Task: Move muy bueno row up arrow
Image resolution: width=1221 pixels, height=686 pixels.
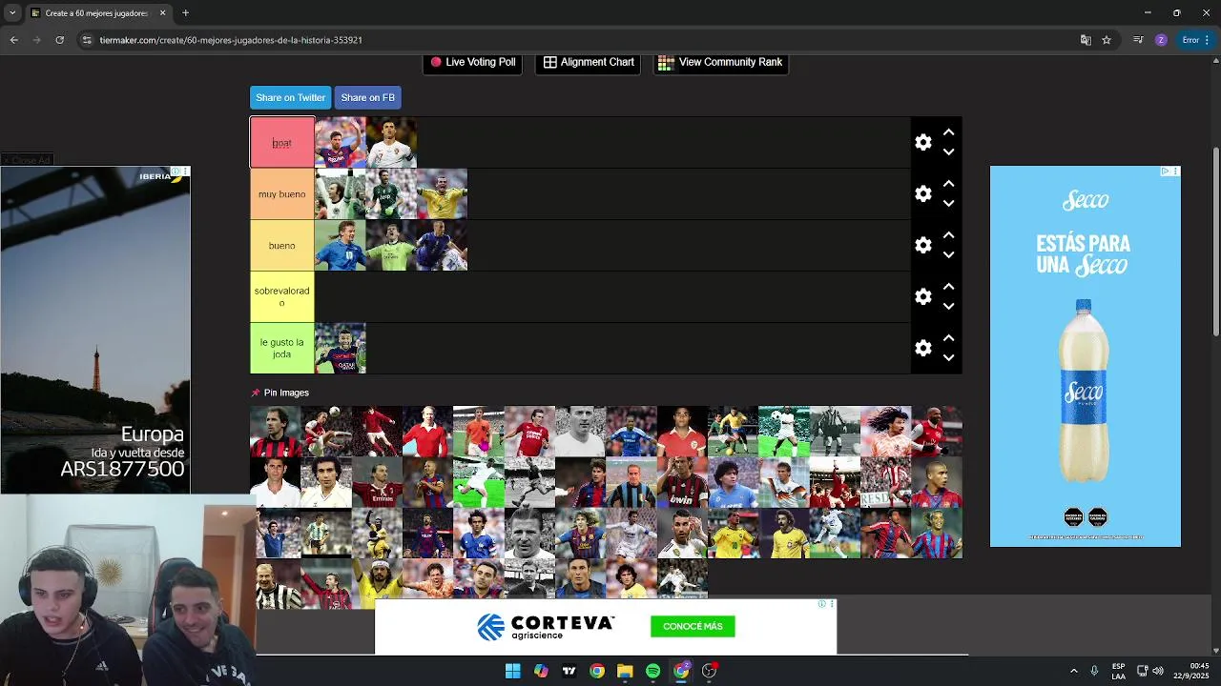Action: pyautogui.click(x=948, y=184)
